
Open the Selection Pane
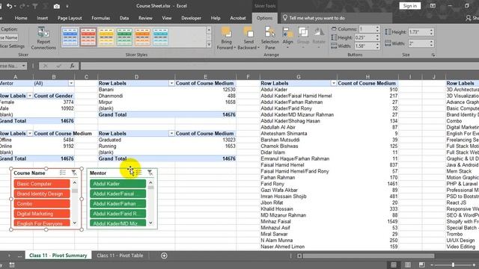click(x=269, y=38)
